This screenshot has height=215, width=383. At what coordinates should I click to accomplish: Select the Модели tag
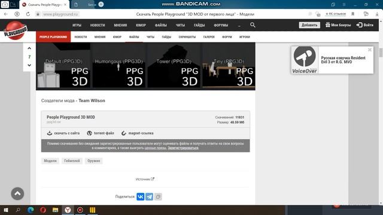[50, 161]
